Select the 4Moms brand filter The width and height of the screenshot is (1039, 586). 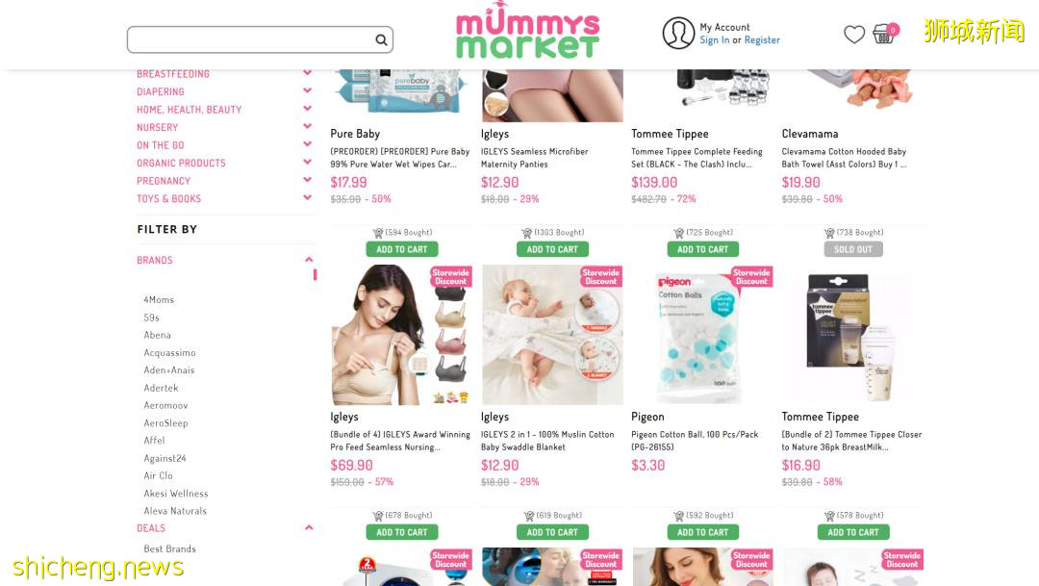[159, 299]
